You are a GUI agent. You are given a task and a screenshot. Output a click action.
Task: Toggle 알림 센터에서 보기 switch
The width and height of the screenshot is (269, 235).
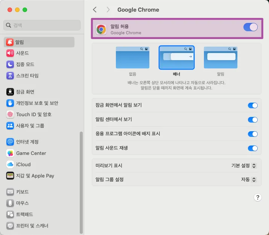coord(253,120)
